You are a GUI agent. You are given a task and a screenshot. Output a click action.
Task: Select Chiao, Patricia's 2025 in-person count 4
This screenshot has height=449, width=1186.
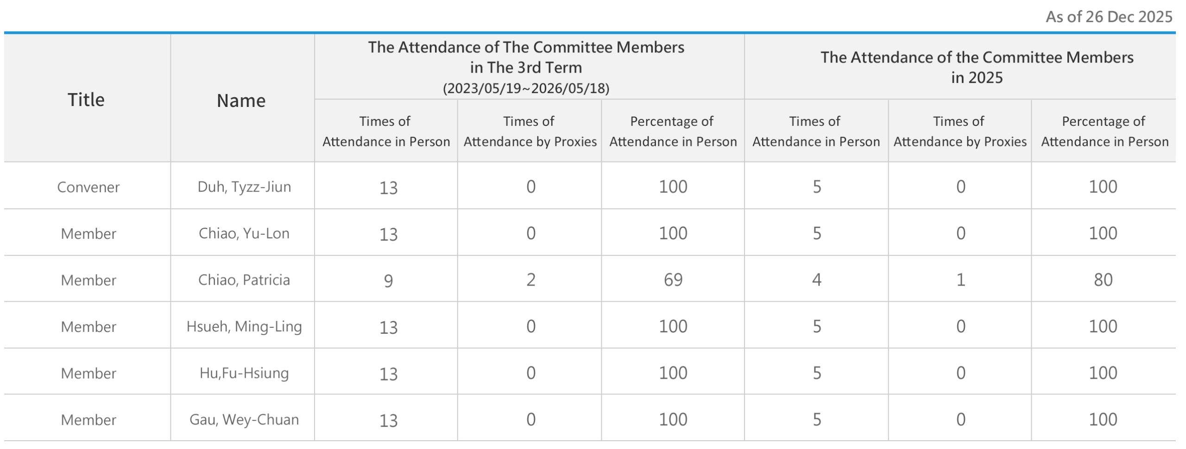pyautogui.click(x=817, y=280)
